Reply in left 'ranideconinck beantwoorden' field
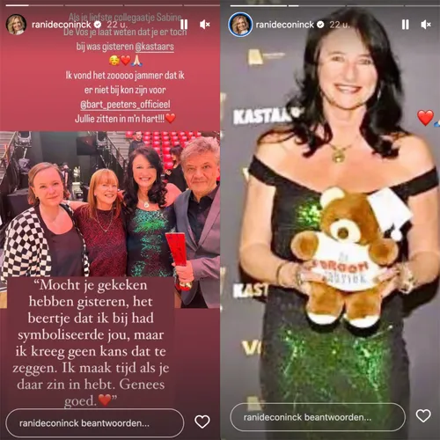Screen dimensions: 440x440 coord(95,423)
